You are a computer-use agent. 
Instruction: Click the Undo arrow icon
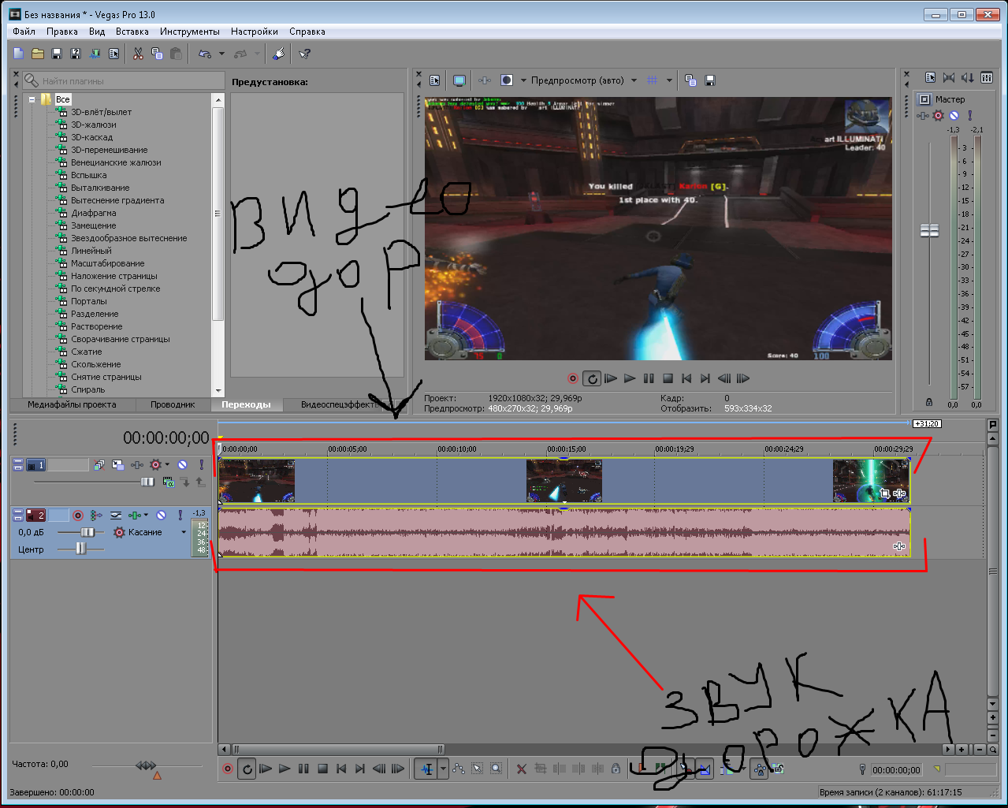click(x=205, y=54)
